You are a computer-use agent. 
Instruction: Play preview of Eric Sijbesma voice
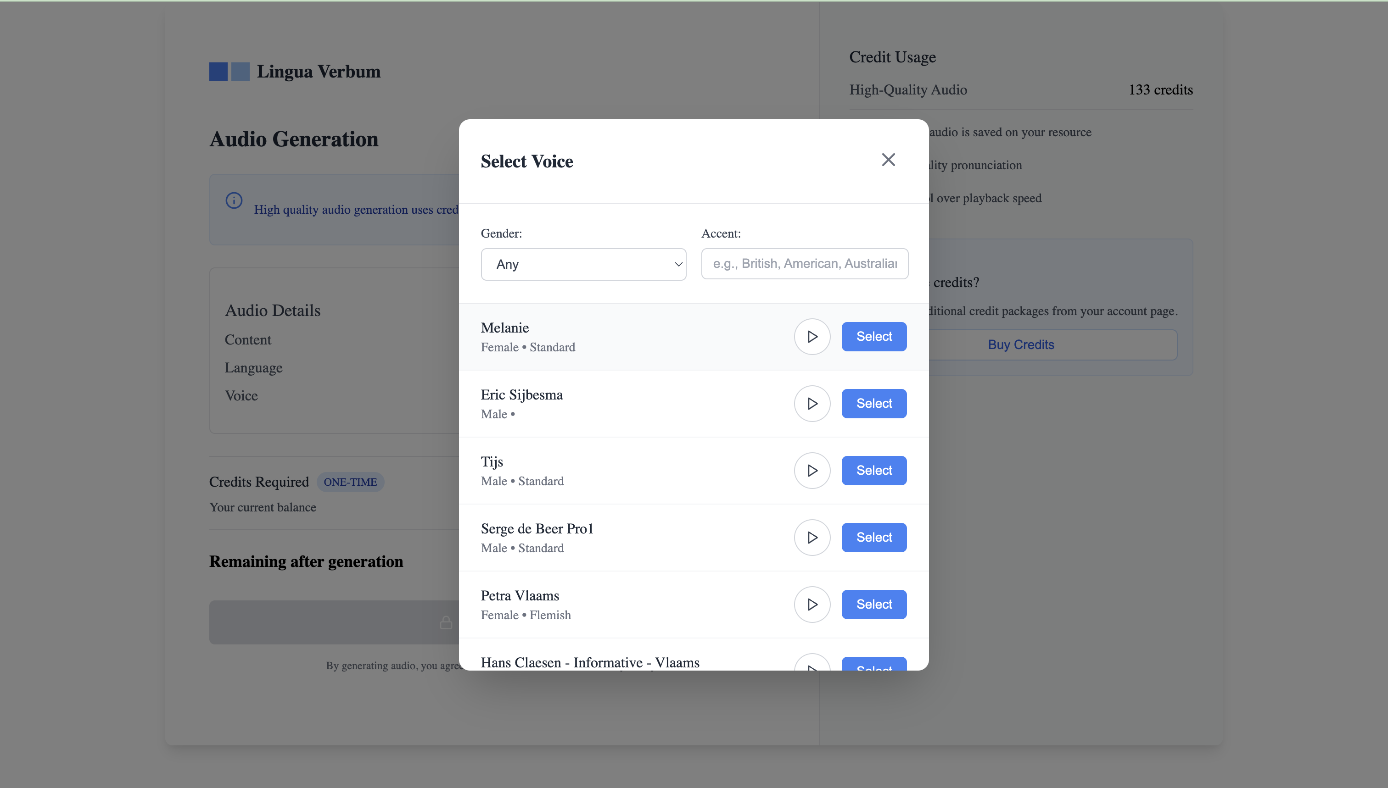812,404
